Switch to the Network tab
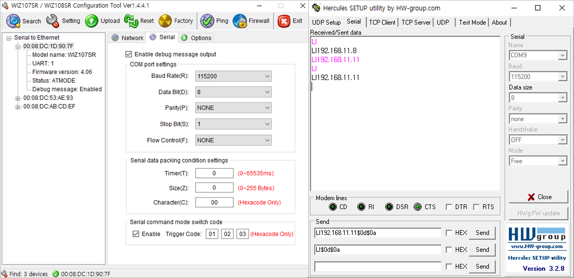This screenshot has height=278, width=574. [x=128, y=38]
